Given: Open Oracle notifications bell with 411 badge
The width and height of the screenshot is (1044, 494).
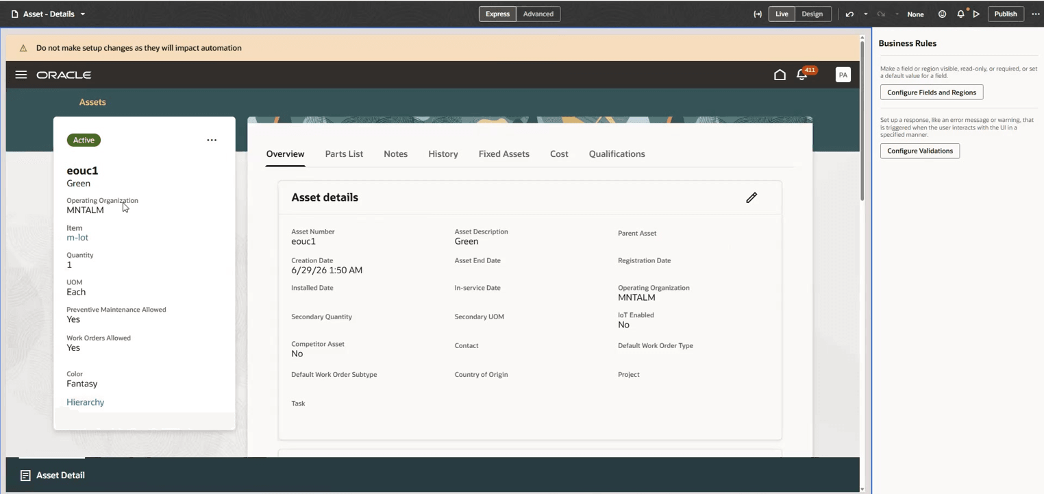Looking at the screenshot, I should (802, 75).
